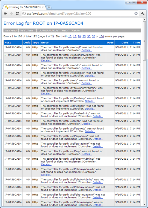Click the scrollbar up arrow
The height and width of the screenshot is (208, 148).
[x=144, y=19]
